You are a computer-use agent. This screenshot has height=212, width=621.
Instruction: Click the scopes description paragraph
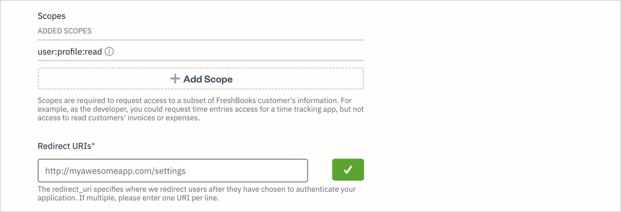coord(201,109)
